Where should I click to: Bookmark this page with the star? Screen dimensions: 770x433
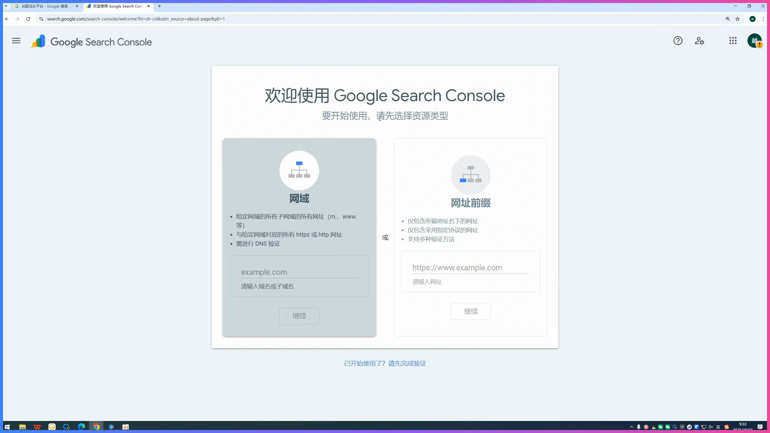click(x=738, y=19)
